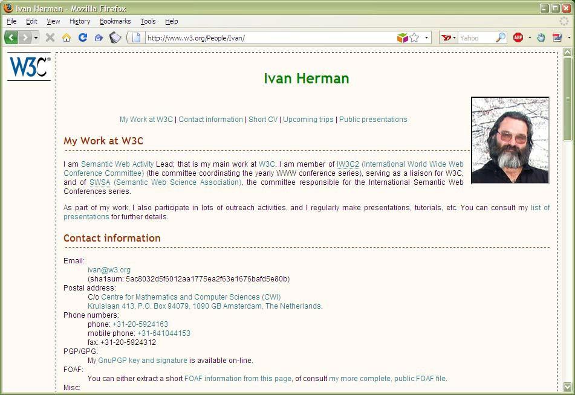
Task: Open the SWSA link
Action: coord(100,182)
